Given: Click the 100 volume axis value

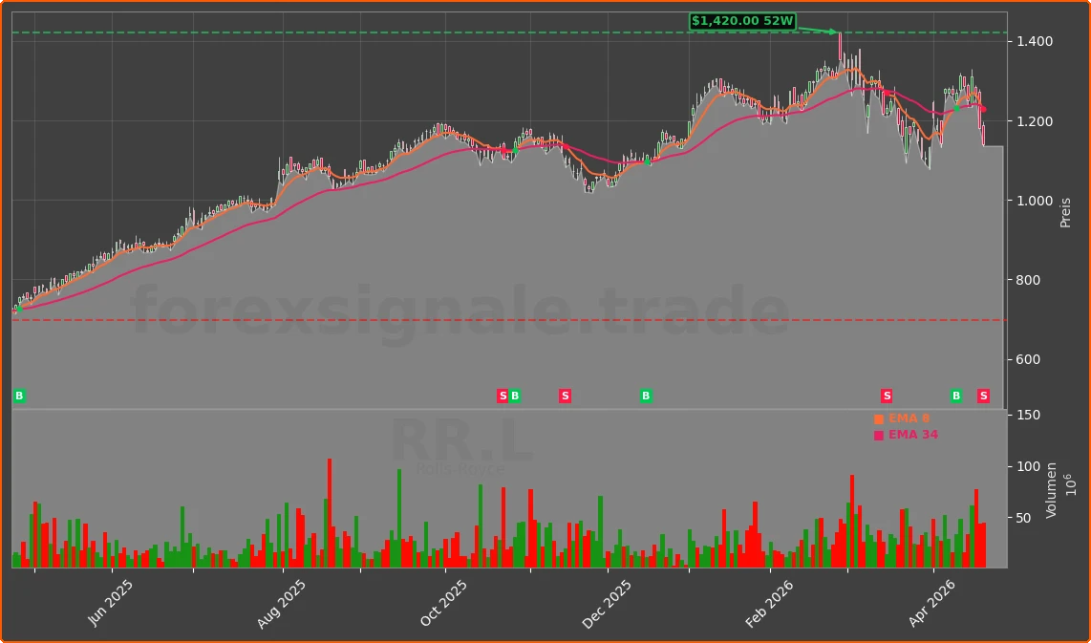Looking at the screenshot, I should tap(1028, 466).
